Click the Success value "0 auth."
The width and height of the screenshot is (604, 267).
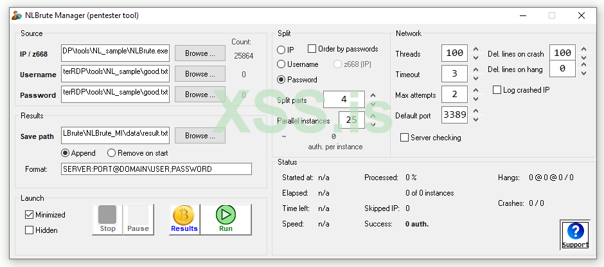pyautogui.click(x=417, y=224)
